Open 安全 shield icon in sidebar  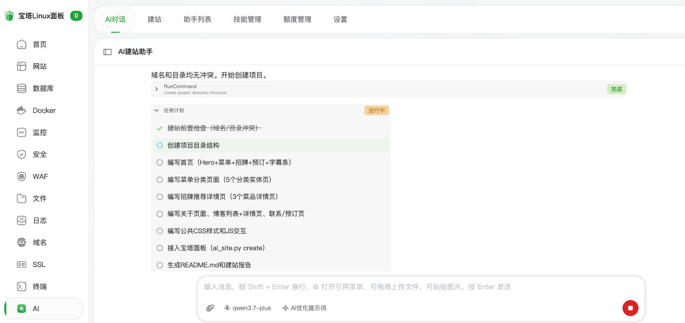(x=22, y=154)
